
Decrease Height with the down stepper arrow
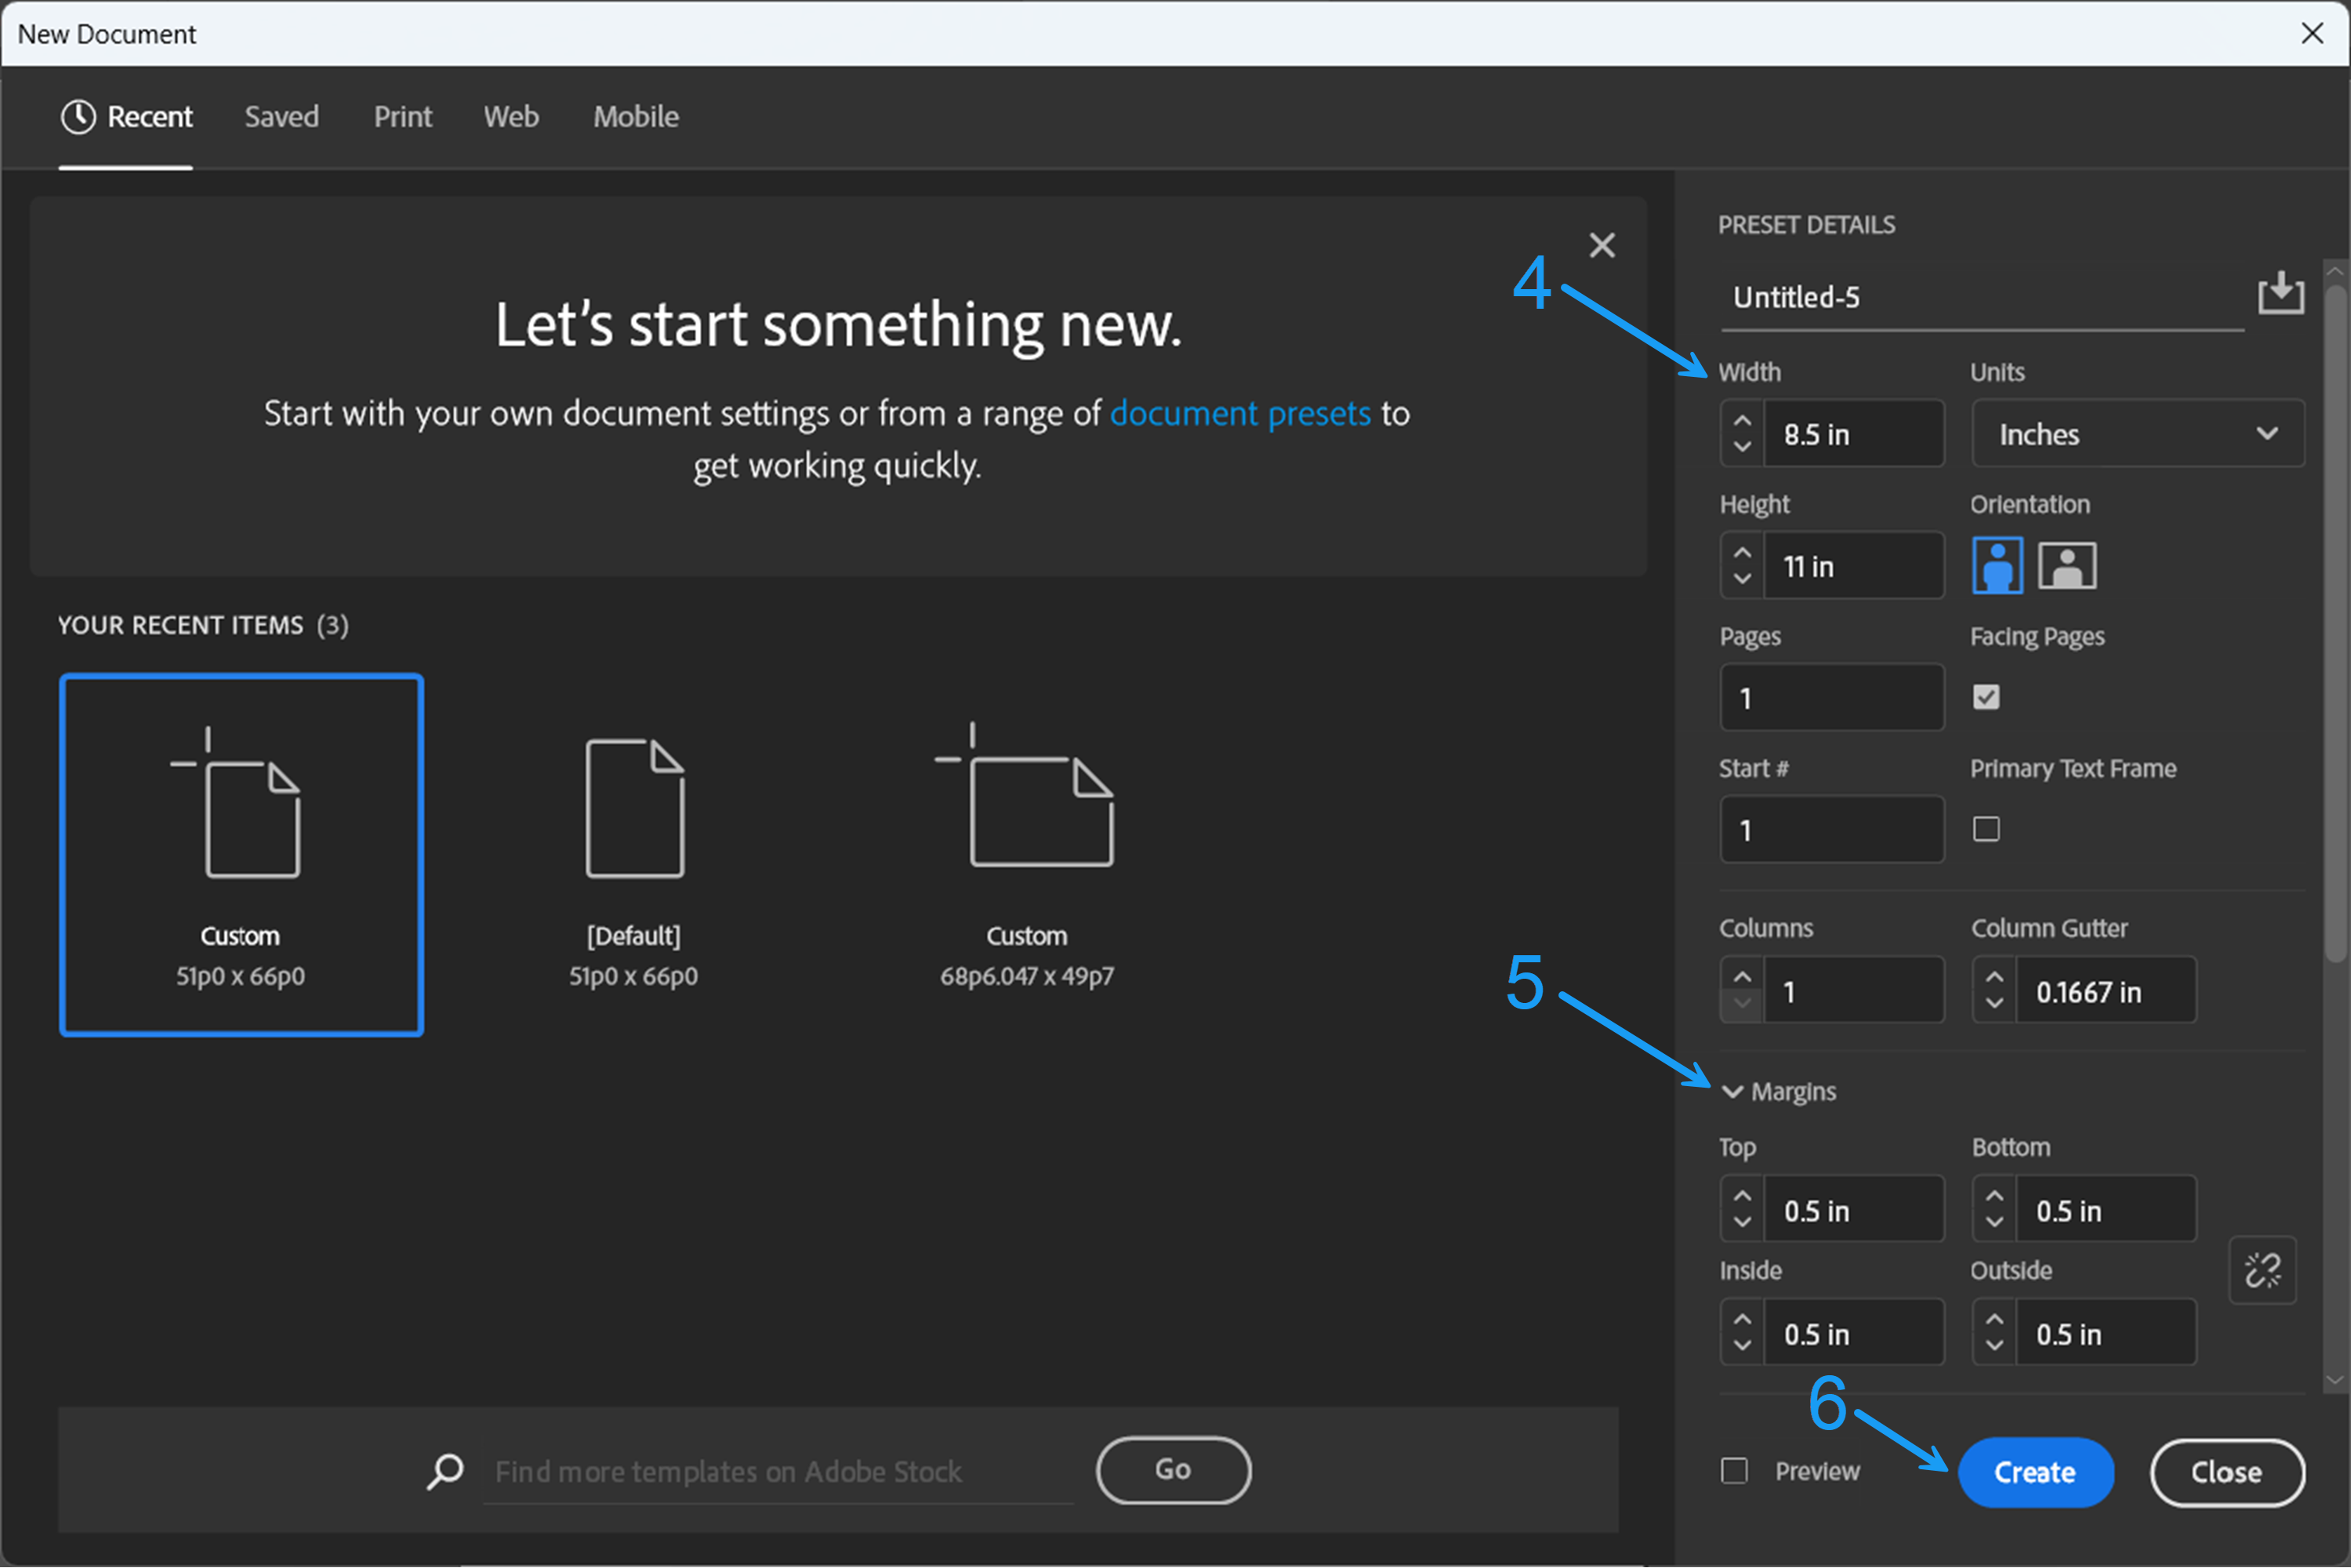point(1741,579)
